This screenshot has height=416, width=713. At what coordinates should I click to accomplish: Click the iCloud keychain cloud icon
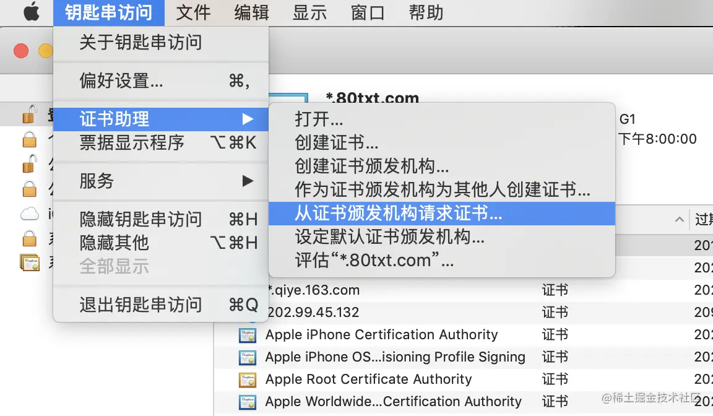pyautogui.click(x=29, y=213)
